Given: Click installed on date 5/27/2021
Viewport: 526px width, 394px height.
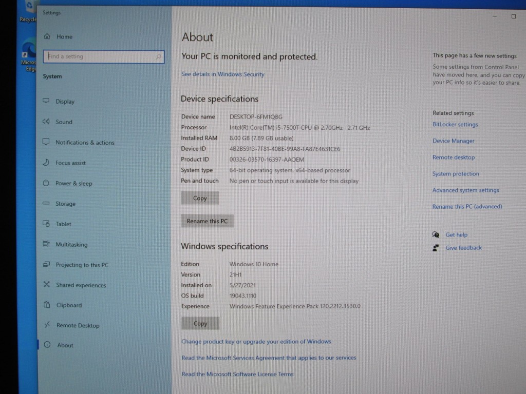Looking at the screenshot, I should click(242, 285).
